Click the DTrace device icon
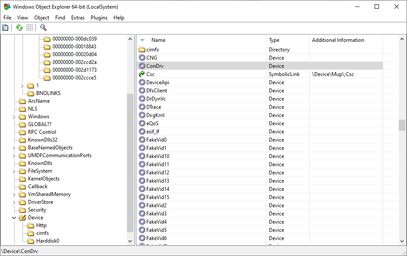The height and width of the screenshot is (256, 407). pyautogui.click(x=142, y=107)
